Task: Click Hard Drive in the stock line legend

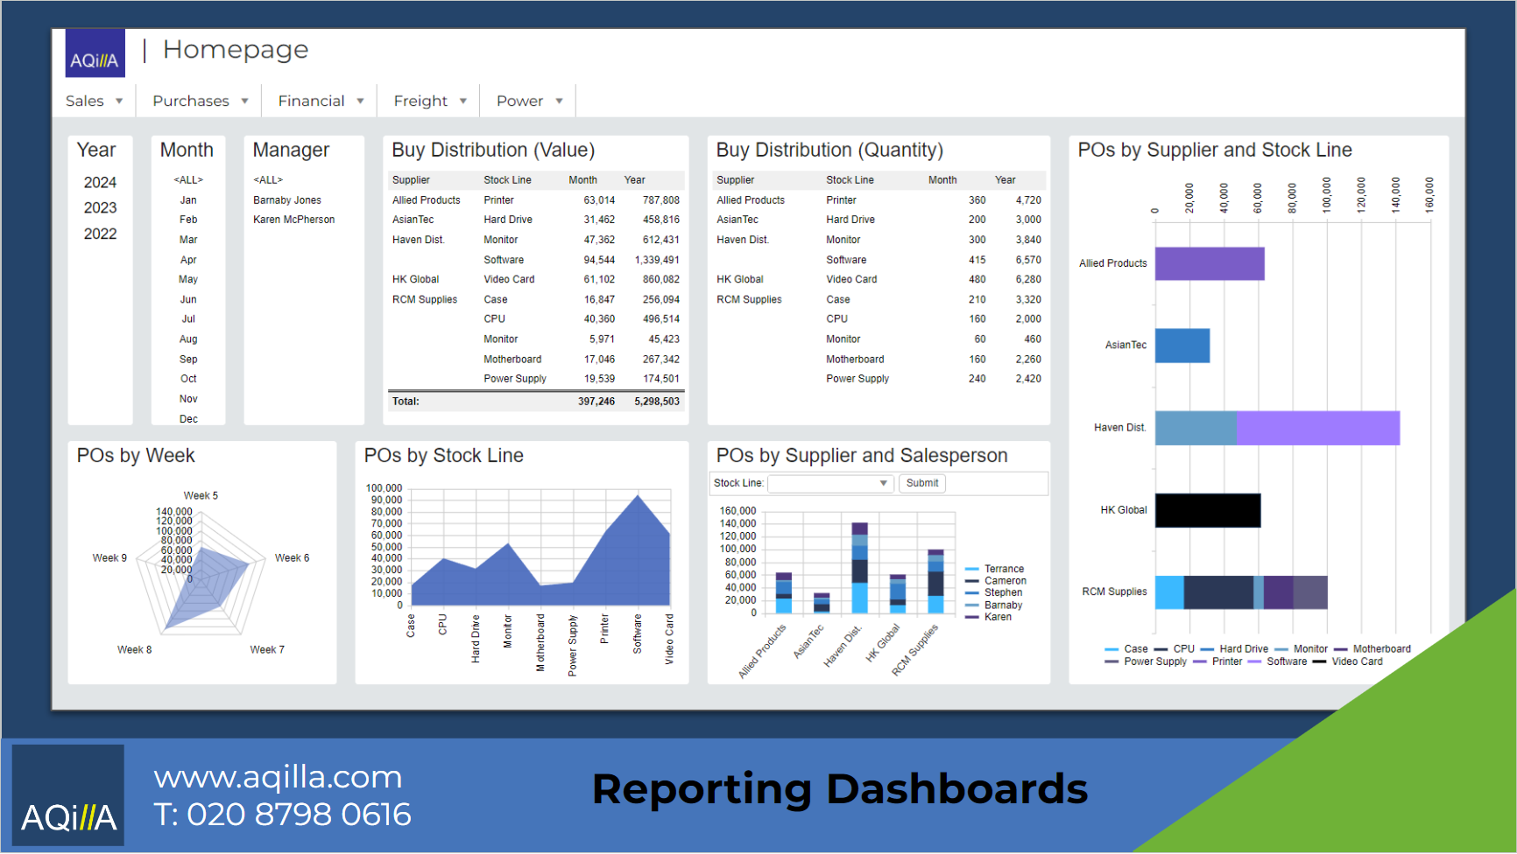Action: 1244,649
